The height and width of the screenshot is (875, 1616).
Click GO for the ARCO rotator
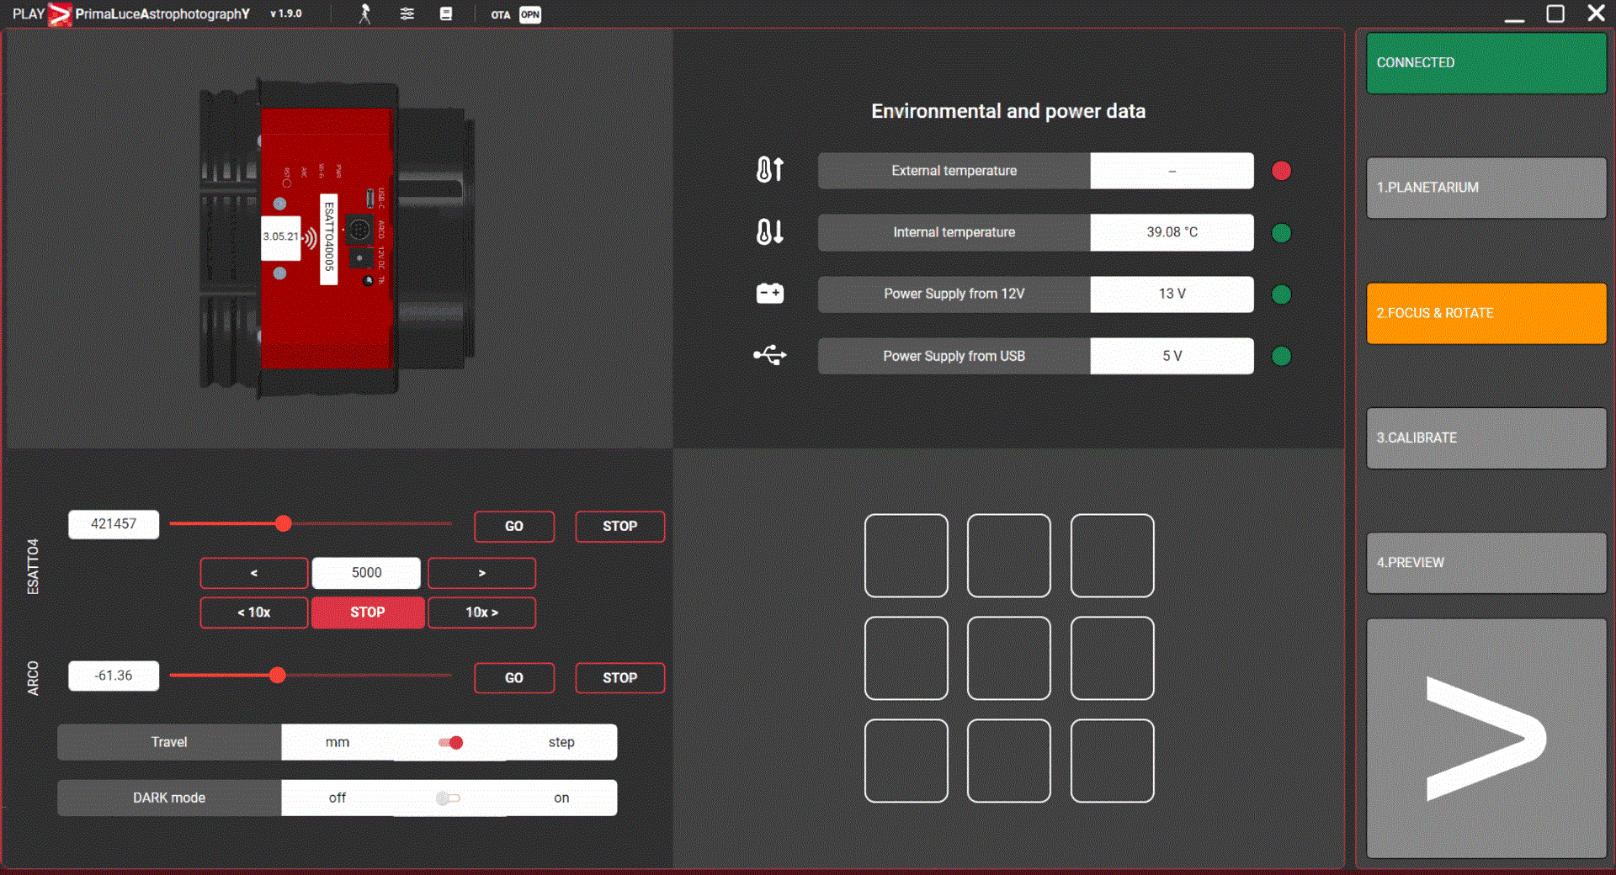pos(513,677)
